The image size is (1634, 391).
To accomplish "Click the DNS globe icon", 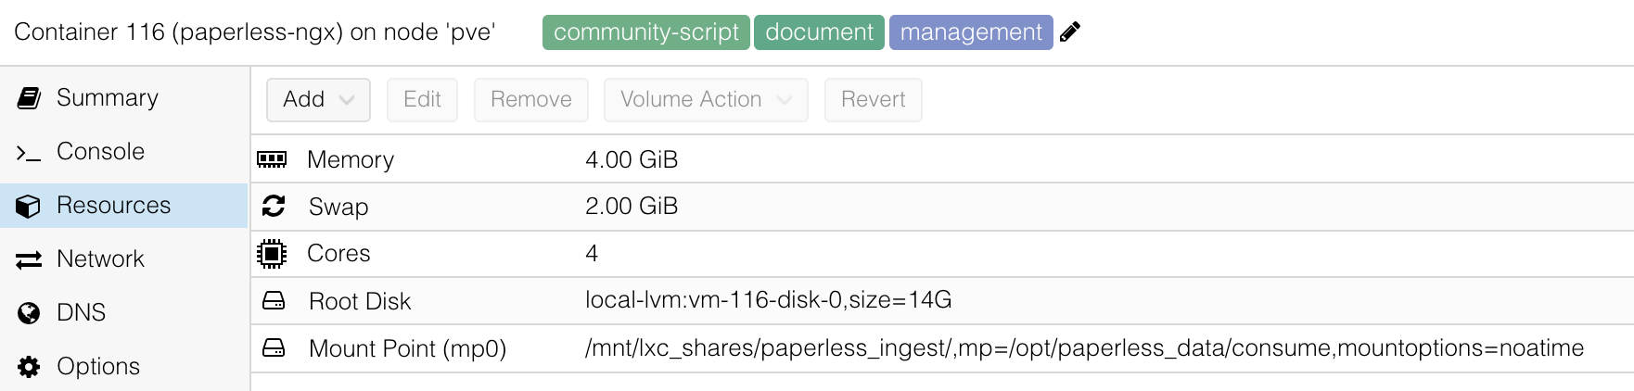I will pyautogui.click(x=29, y=313).
